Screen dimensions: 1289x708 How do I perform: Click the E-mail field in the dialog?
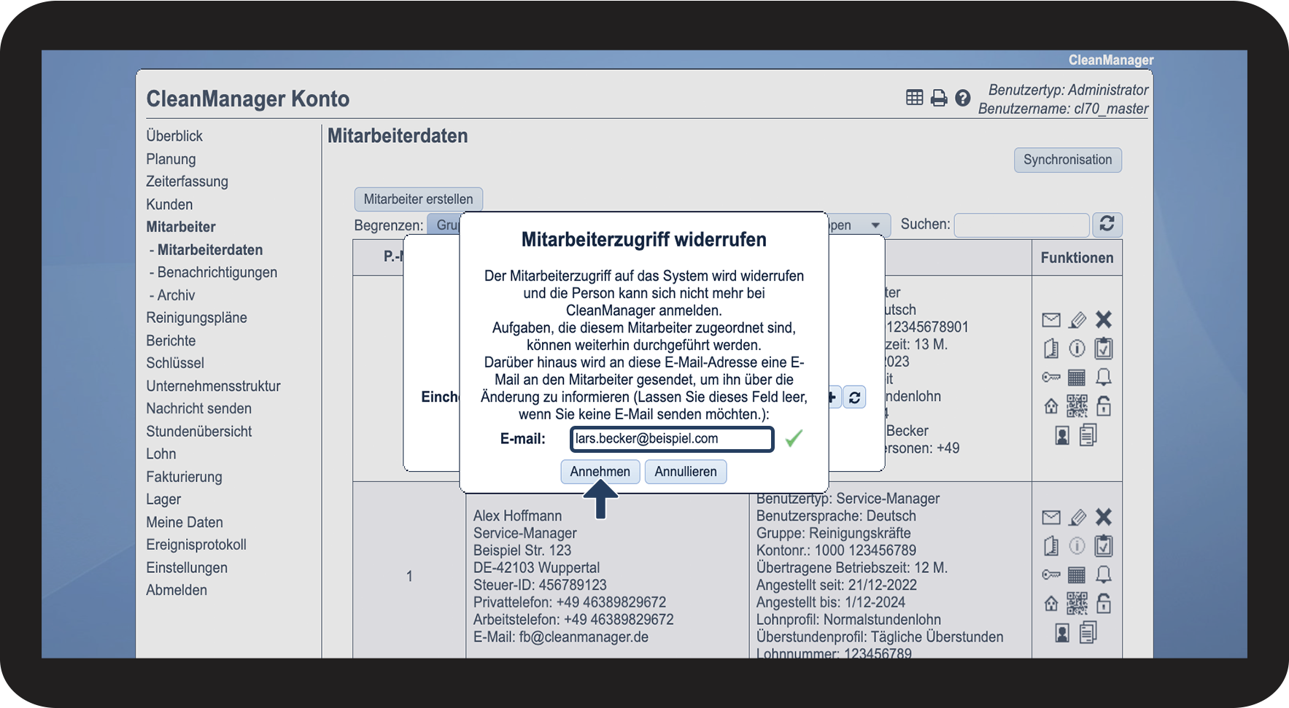pos(671,439)
